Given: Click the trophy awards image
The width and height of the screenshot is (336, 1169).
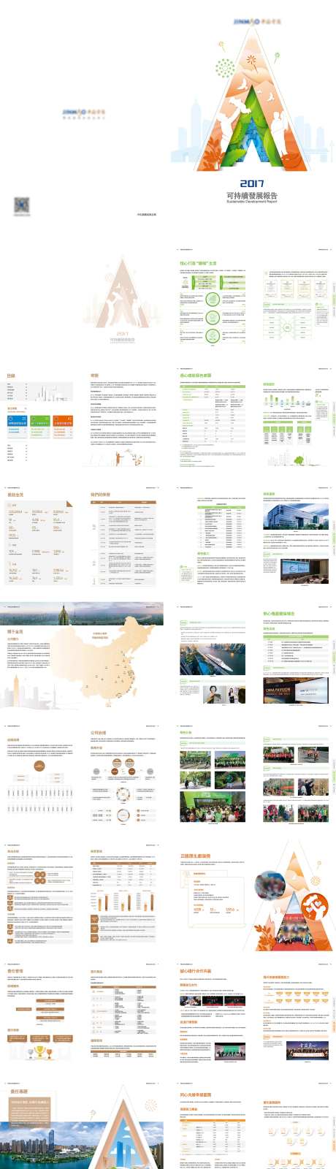Looking at the screenshot, I should (x=40, y=1053).
